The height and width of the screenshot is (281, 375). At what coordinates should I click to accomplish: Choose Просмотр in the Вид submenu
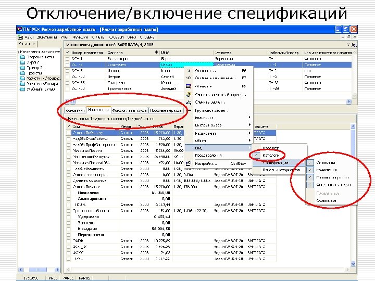click(280, 148)
